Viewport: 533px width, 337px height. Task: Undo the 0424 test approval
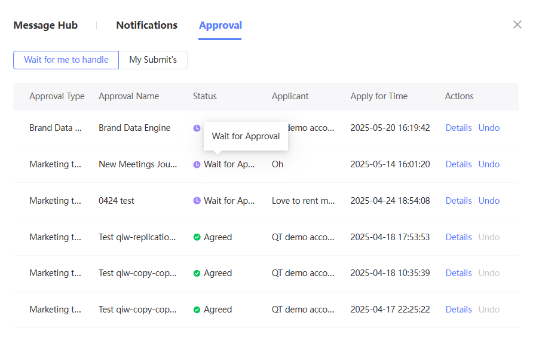(x=489, y=201)
